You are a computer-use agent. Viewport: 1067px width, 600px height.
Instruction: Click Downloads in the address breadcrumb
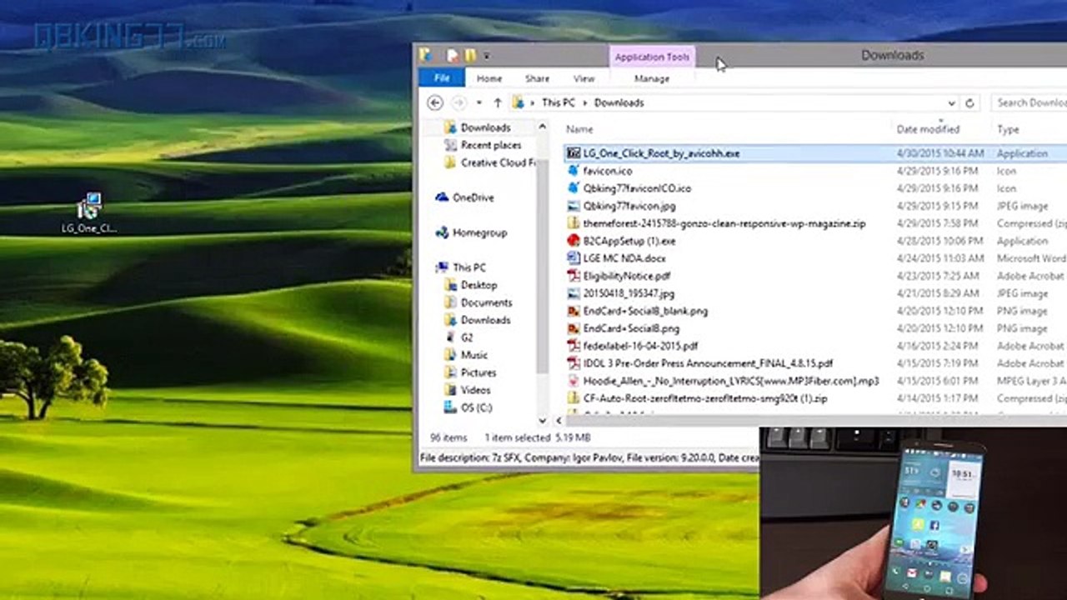[619, 102]
